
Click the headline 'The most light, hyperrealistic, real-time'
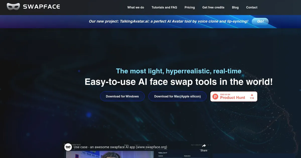[x=179, y=71]
